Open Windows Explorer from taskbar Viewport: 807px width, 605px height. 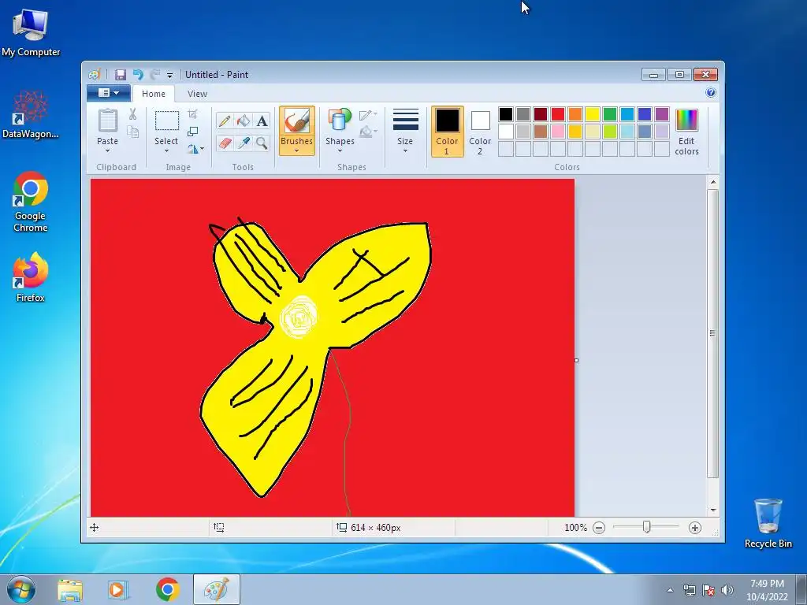coord(70,590)
